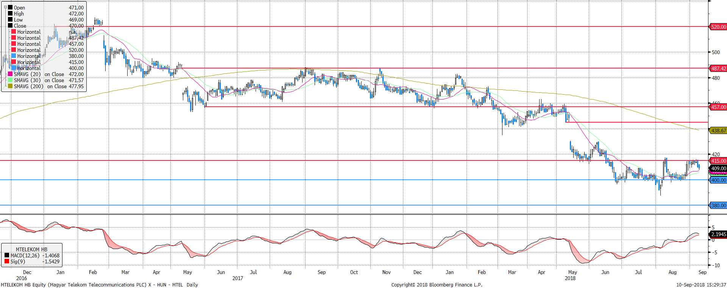This screenshot has width=727, height=288.
Task: Click the blue swatch of Horizontal 400.00
Action: pyautogui.click(x=14, y=68)
